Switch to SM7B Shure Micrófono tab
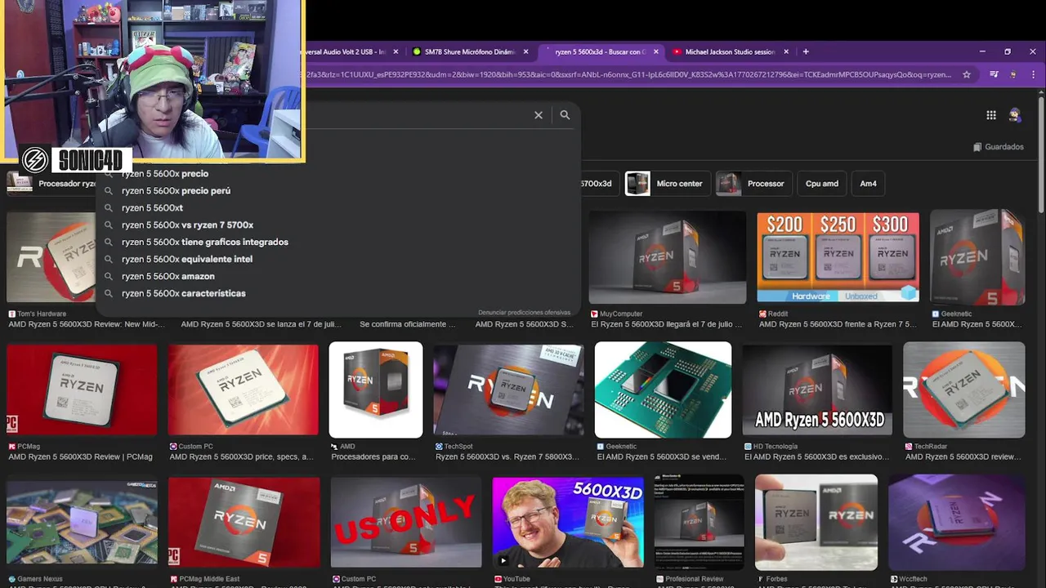This screenshot has height=588, width=1046. 470,51
